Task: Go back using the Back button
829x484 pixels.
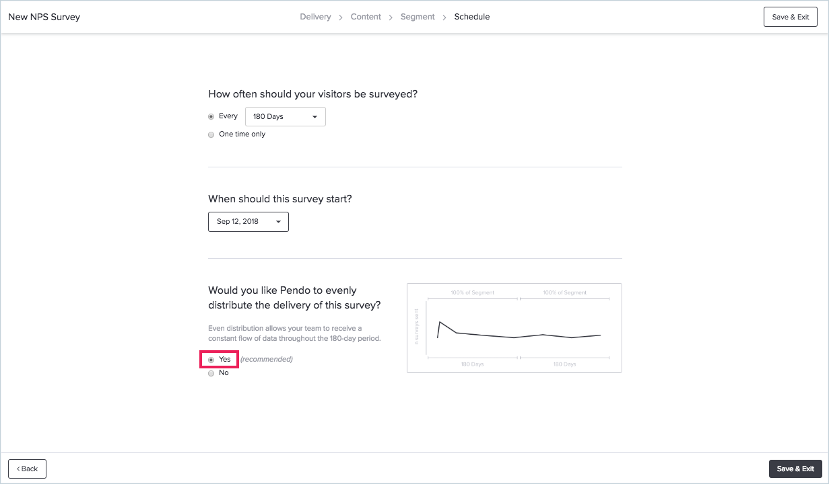Action: (27, 469)
